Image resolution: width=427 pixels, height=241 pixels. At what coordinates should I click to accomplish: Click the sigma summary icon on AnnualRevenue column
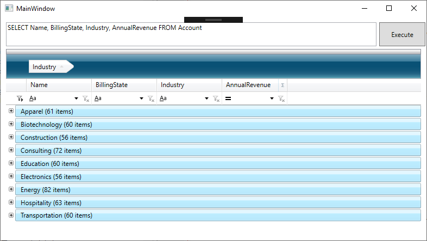(x=282, y=85)
